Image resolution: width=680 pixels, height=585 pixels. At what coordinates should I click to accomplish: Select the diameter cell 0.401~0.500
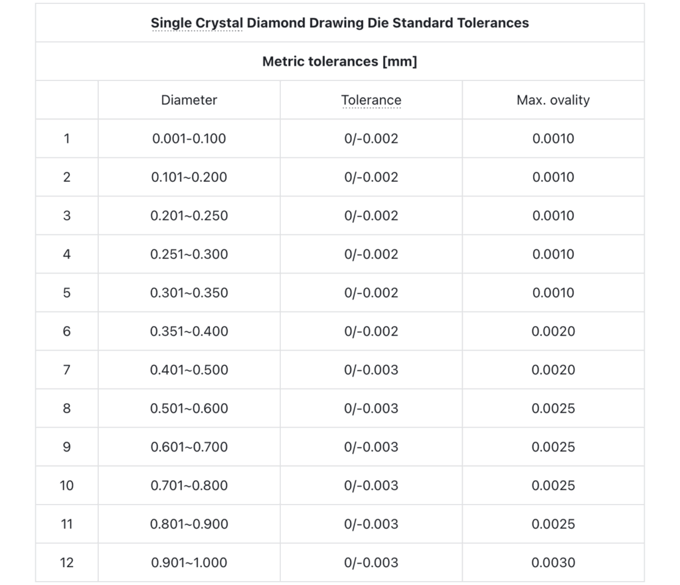[189, 370]
